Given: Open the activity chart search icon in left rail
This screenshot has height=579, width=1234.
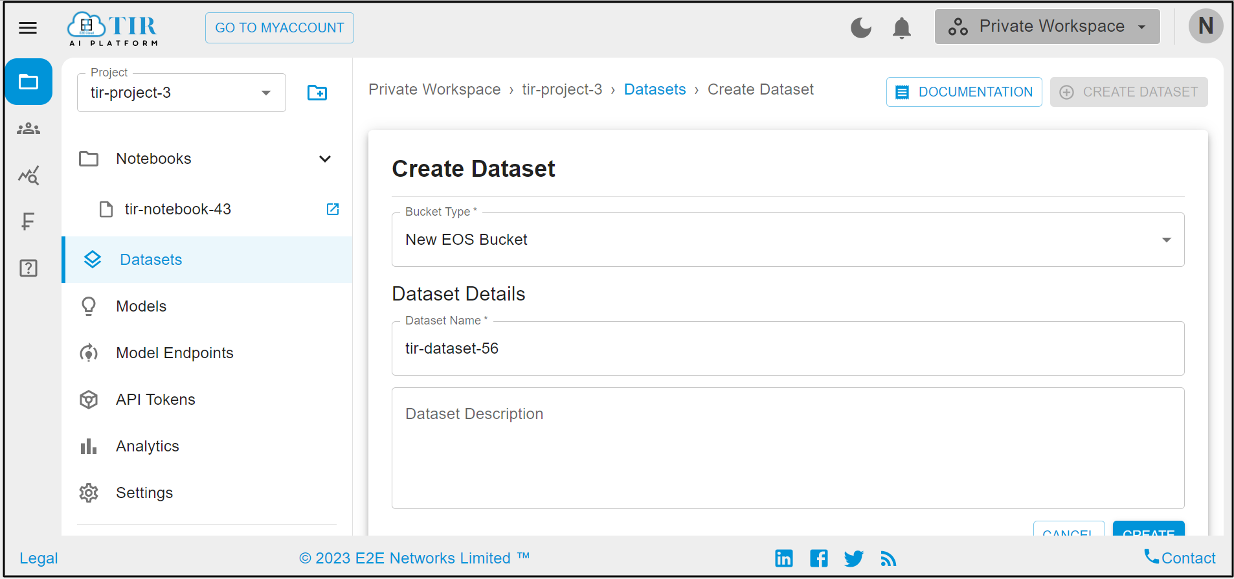Looking at the screenshot, I should 28,176.
